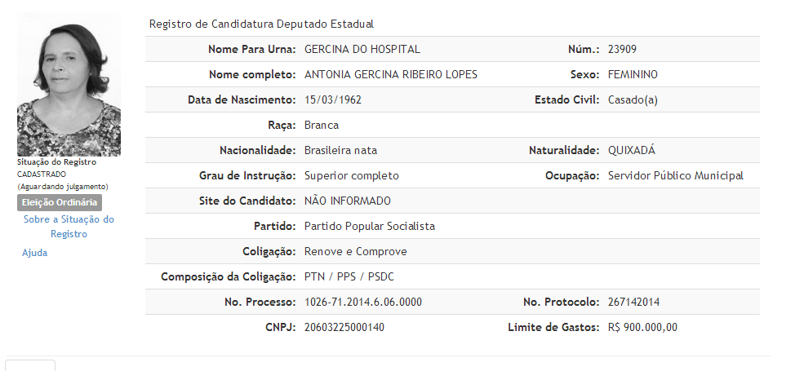Click the urn name GERCINA DO HOSPITAL
The image size is (795, 371).
[x=362, y=50]
